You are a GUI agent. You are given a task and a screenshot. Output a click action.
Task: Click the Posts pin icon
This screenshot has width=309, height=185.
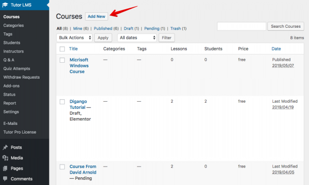pos(5,147)
